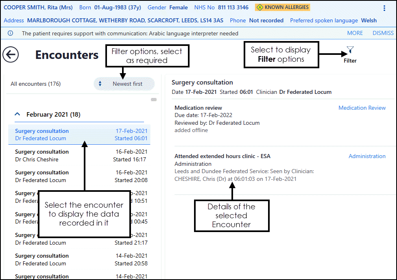
Task: Select 16-Feb-2021 consultation started 20:08
Action: click(79, 176)
